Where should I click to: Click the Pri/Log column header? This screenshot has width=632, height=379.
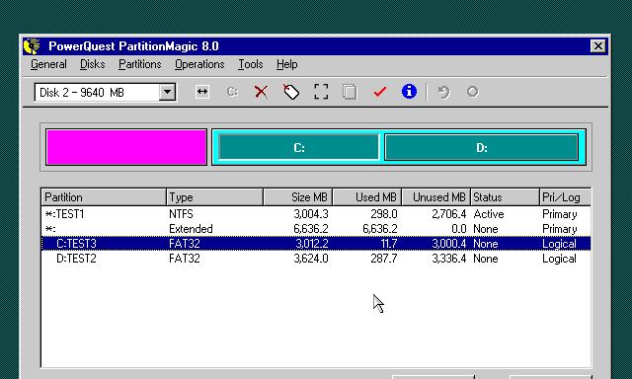click(x=565, y=197)
